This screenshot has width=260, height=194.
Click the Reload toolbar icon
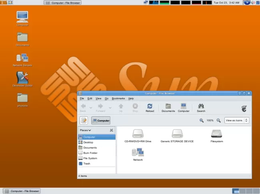pos(150,108)
